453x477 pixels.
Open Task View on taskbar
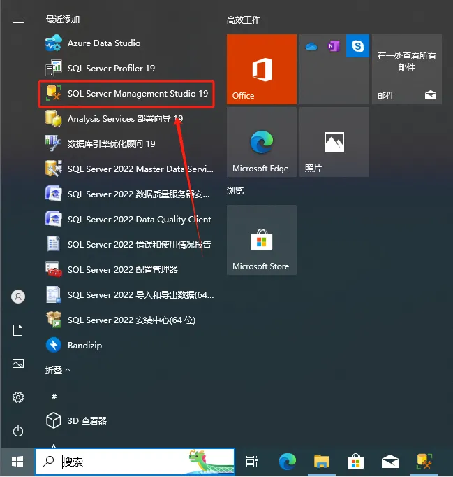coord(252,462)
